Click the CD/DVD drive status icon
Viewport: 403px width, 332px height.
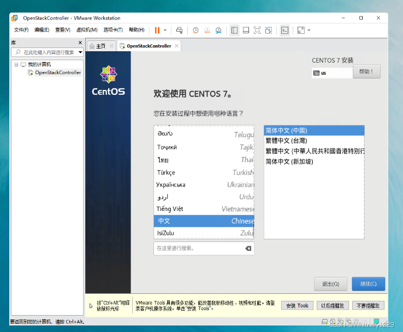click(x=333, y=322)
